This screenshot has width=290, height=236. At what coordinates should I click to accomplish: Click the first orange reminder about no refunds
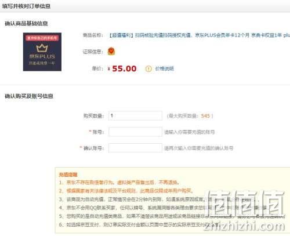pos(119,182)
